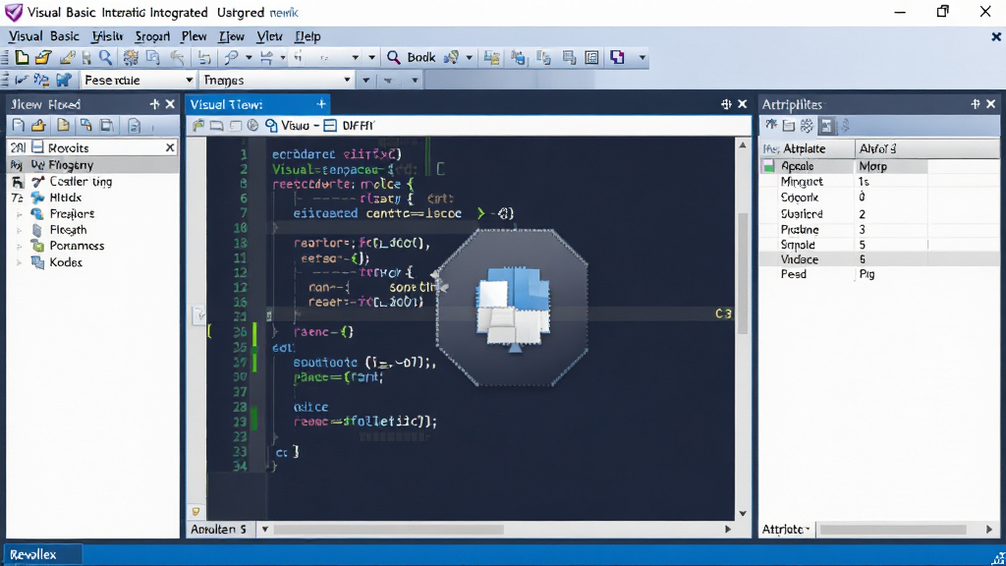
Task: Open the Peserclue dropdown
Action: click(x=138, y=81)
